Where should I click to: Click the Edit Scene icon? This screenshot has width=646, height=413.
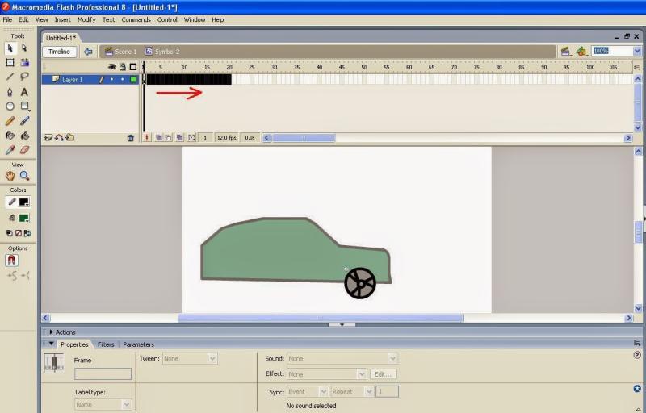(x=566, y=52)
